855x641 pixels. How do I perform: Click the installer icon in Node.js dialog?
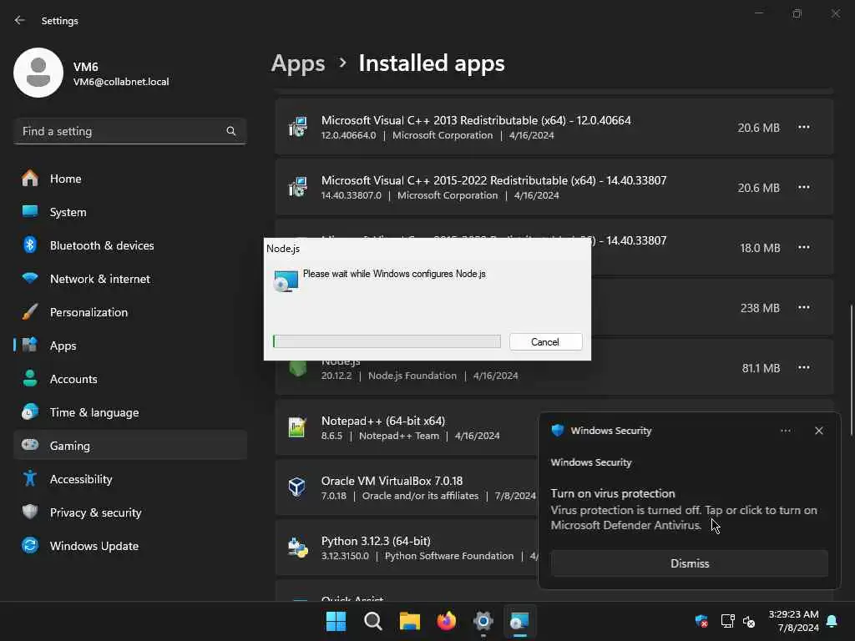pyautogui.click(x=286, y=281)
